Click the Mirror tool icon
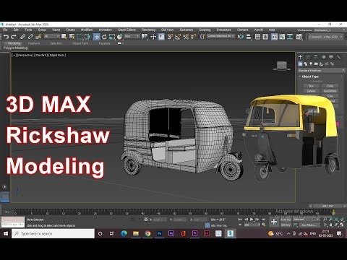Image resolution: width=347 pixels, height=260 pixels. 241,37
